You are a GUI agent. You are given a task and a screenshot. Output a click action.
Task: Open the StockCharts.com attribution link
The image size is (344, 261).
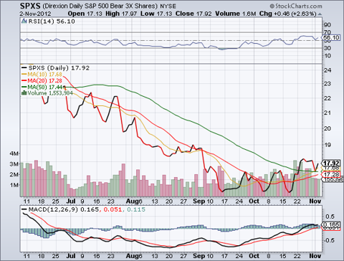tap(296, 6)
